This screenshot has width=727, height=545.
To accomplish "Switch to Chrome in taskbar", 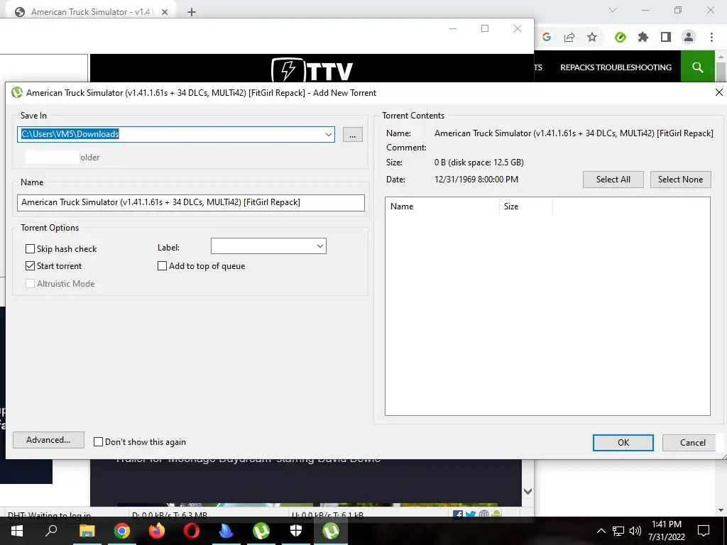I will [x=122, y=531].
